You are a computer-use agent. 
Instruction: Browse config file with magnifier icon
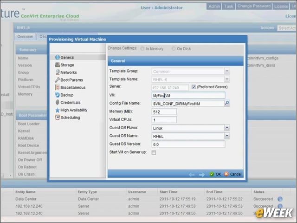pos(227,103)
